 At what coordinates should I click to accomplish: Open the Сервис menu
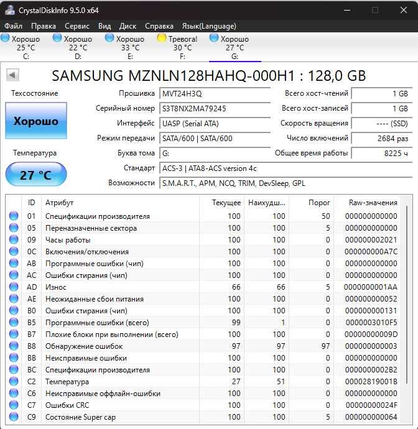pyautogui.click(x=77, y=26)
